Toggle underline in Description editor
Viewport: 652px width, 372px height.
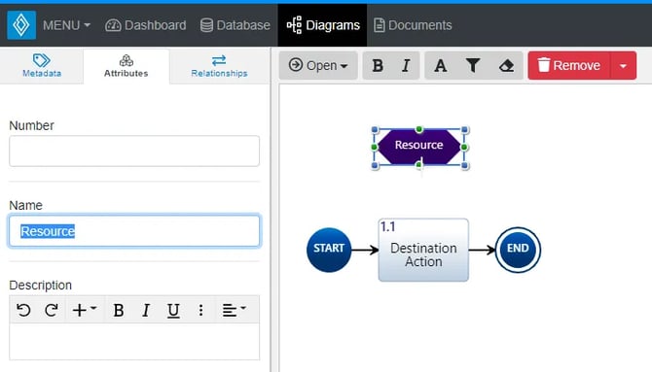[173, 310]
